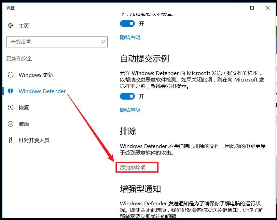The width and height of the screenshot is (277, 220).
Task: Click the Windows Defender shield icon
Action: pos(11,91)
